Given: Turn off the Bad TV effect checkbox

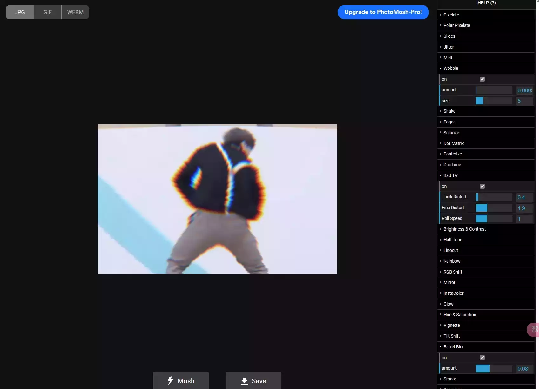Looking at the screenshot, I should point(482,187).
